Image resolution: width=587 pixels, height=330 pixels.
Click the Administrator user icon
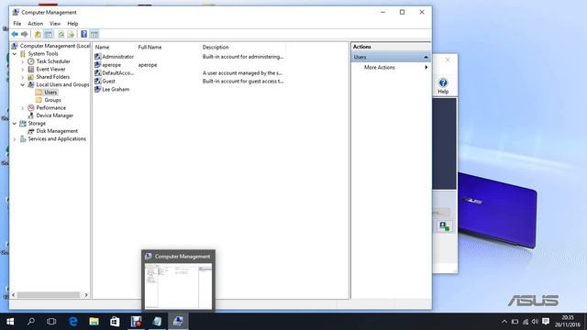98,57
